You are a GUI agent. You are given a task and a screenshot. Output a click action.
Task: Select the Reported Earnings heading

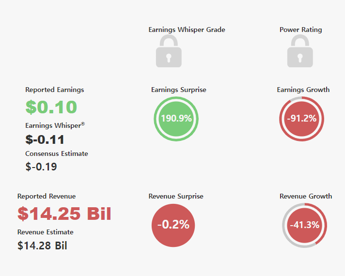pos(55,90)
